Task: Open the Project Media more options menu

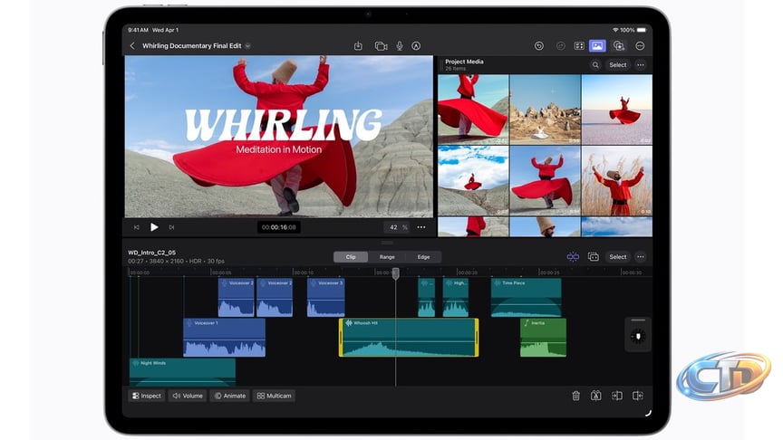Action: pos(641,65)
